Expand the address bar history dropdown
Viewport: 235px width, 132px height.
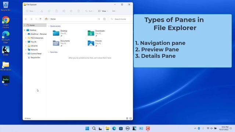point(99,19)
